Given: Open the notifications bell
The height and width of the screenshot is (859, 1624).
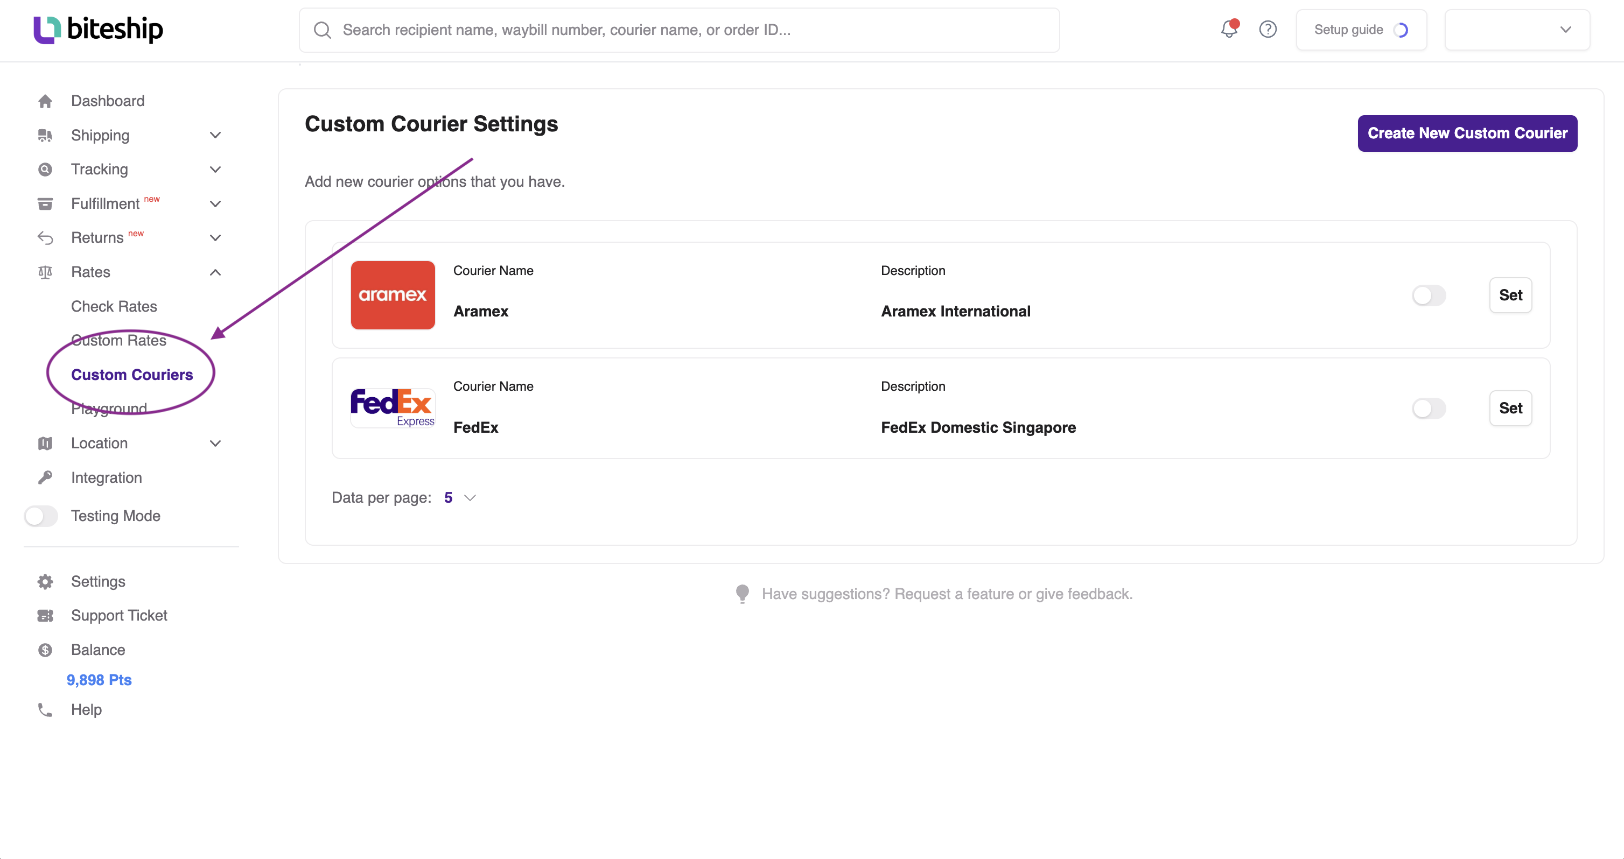Looking at the screenshot, I should (x=1229, y=29).
